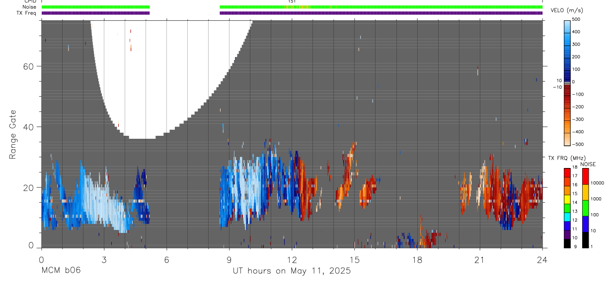Click the "Noise" row label at top
This screenshot has width=610, height=281.
(30, 7)
